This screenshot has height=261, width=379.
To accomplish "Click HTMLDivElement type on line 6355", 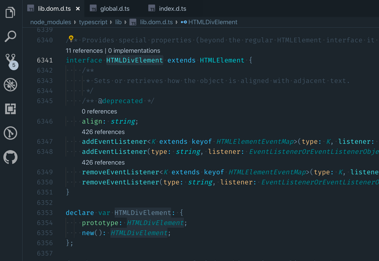I will tap(139, 233).
